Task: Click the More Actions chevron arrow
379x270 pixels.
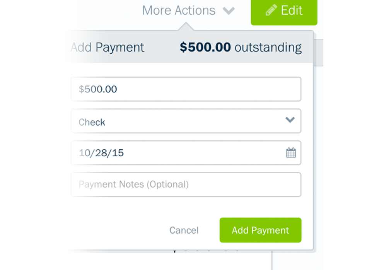Action: [229, 11]
